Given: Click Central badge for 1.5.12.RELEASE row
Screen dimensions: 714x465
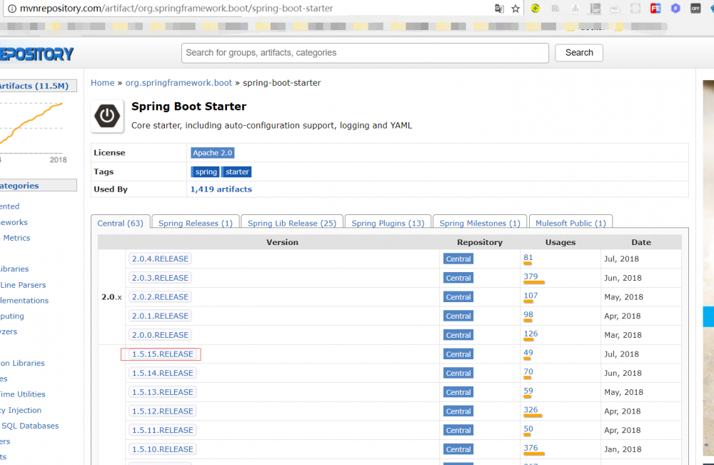Looking at the screenshot, I should [x=458, y=411].
